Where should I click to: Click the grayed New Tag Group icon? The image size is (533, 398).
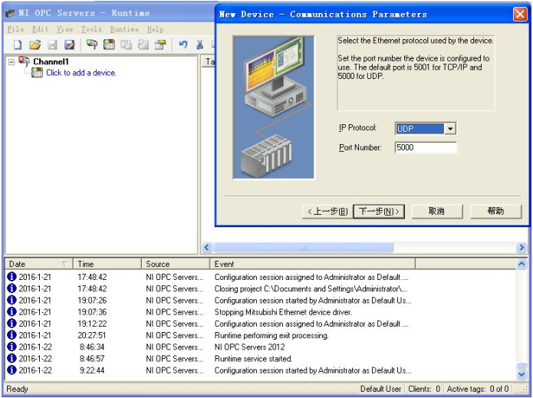tap(126, 44)
